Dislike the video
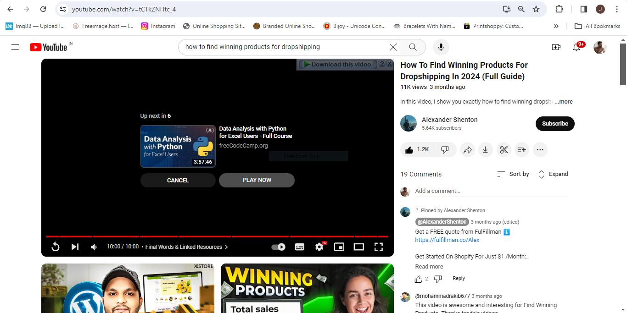 (445, 149)
